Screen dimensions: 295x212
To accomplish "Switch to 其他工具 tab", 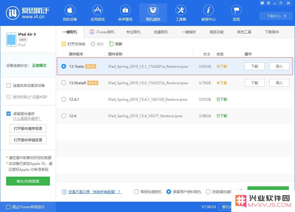I will click(x=244, y=32).
